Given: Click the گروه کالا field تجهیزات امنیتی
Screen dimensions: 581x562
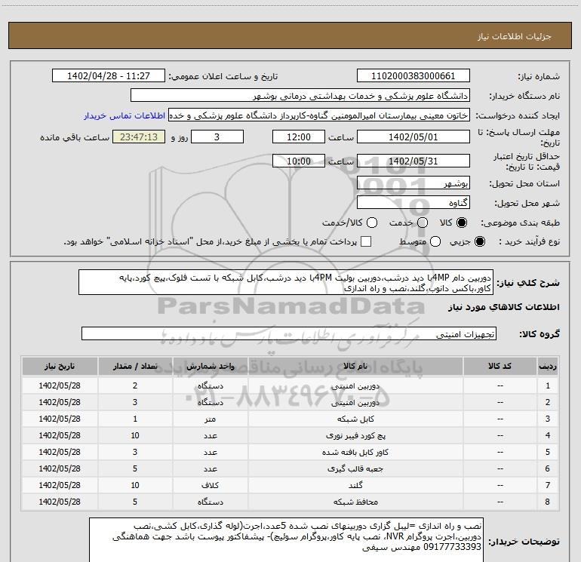Looking at the screenshot, I should 289,333.
